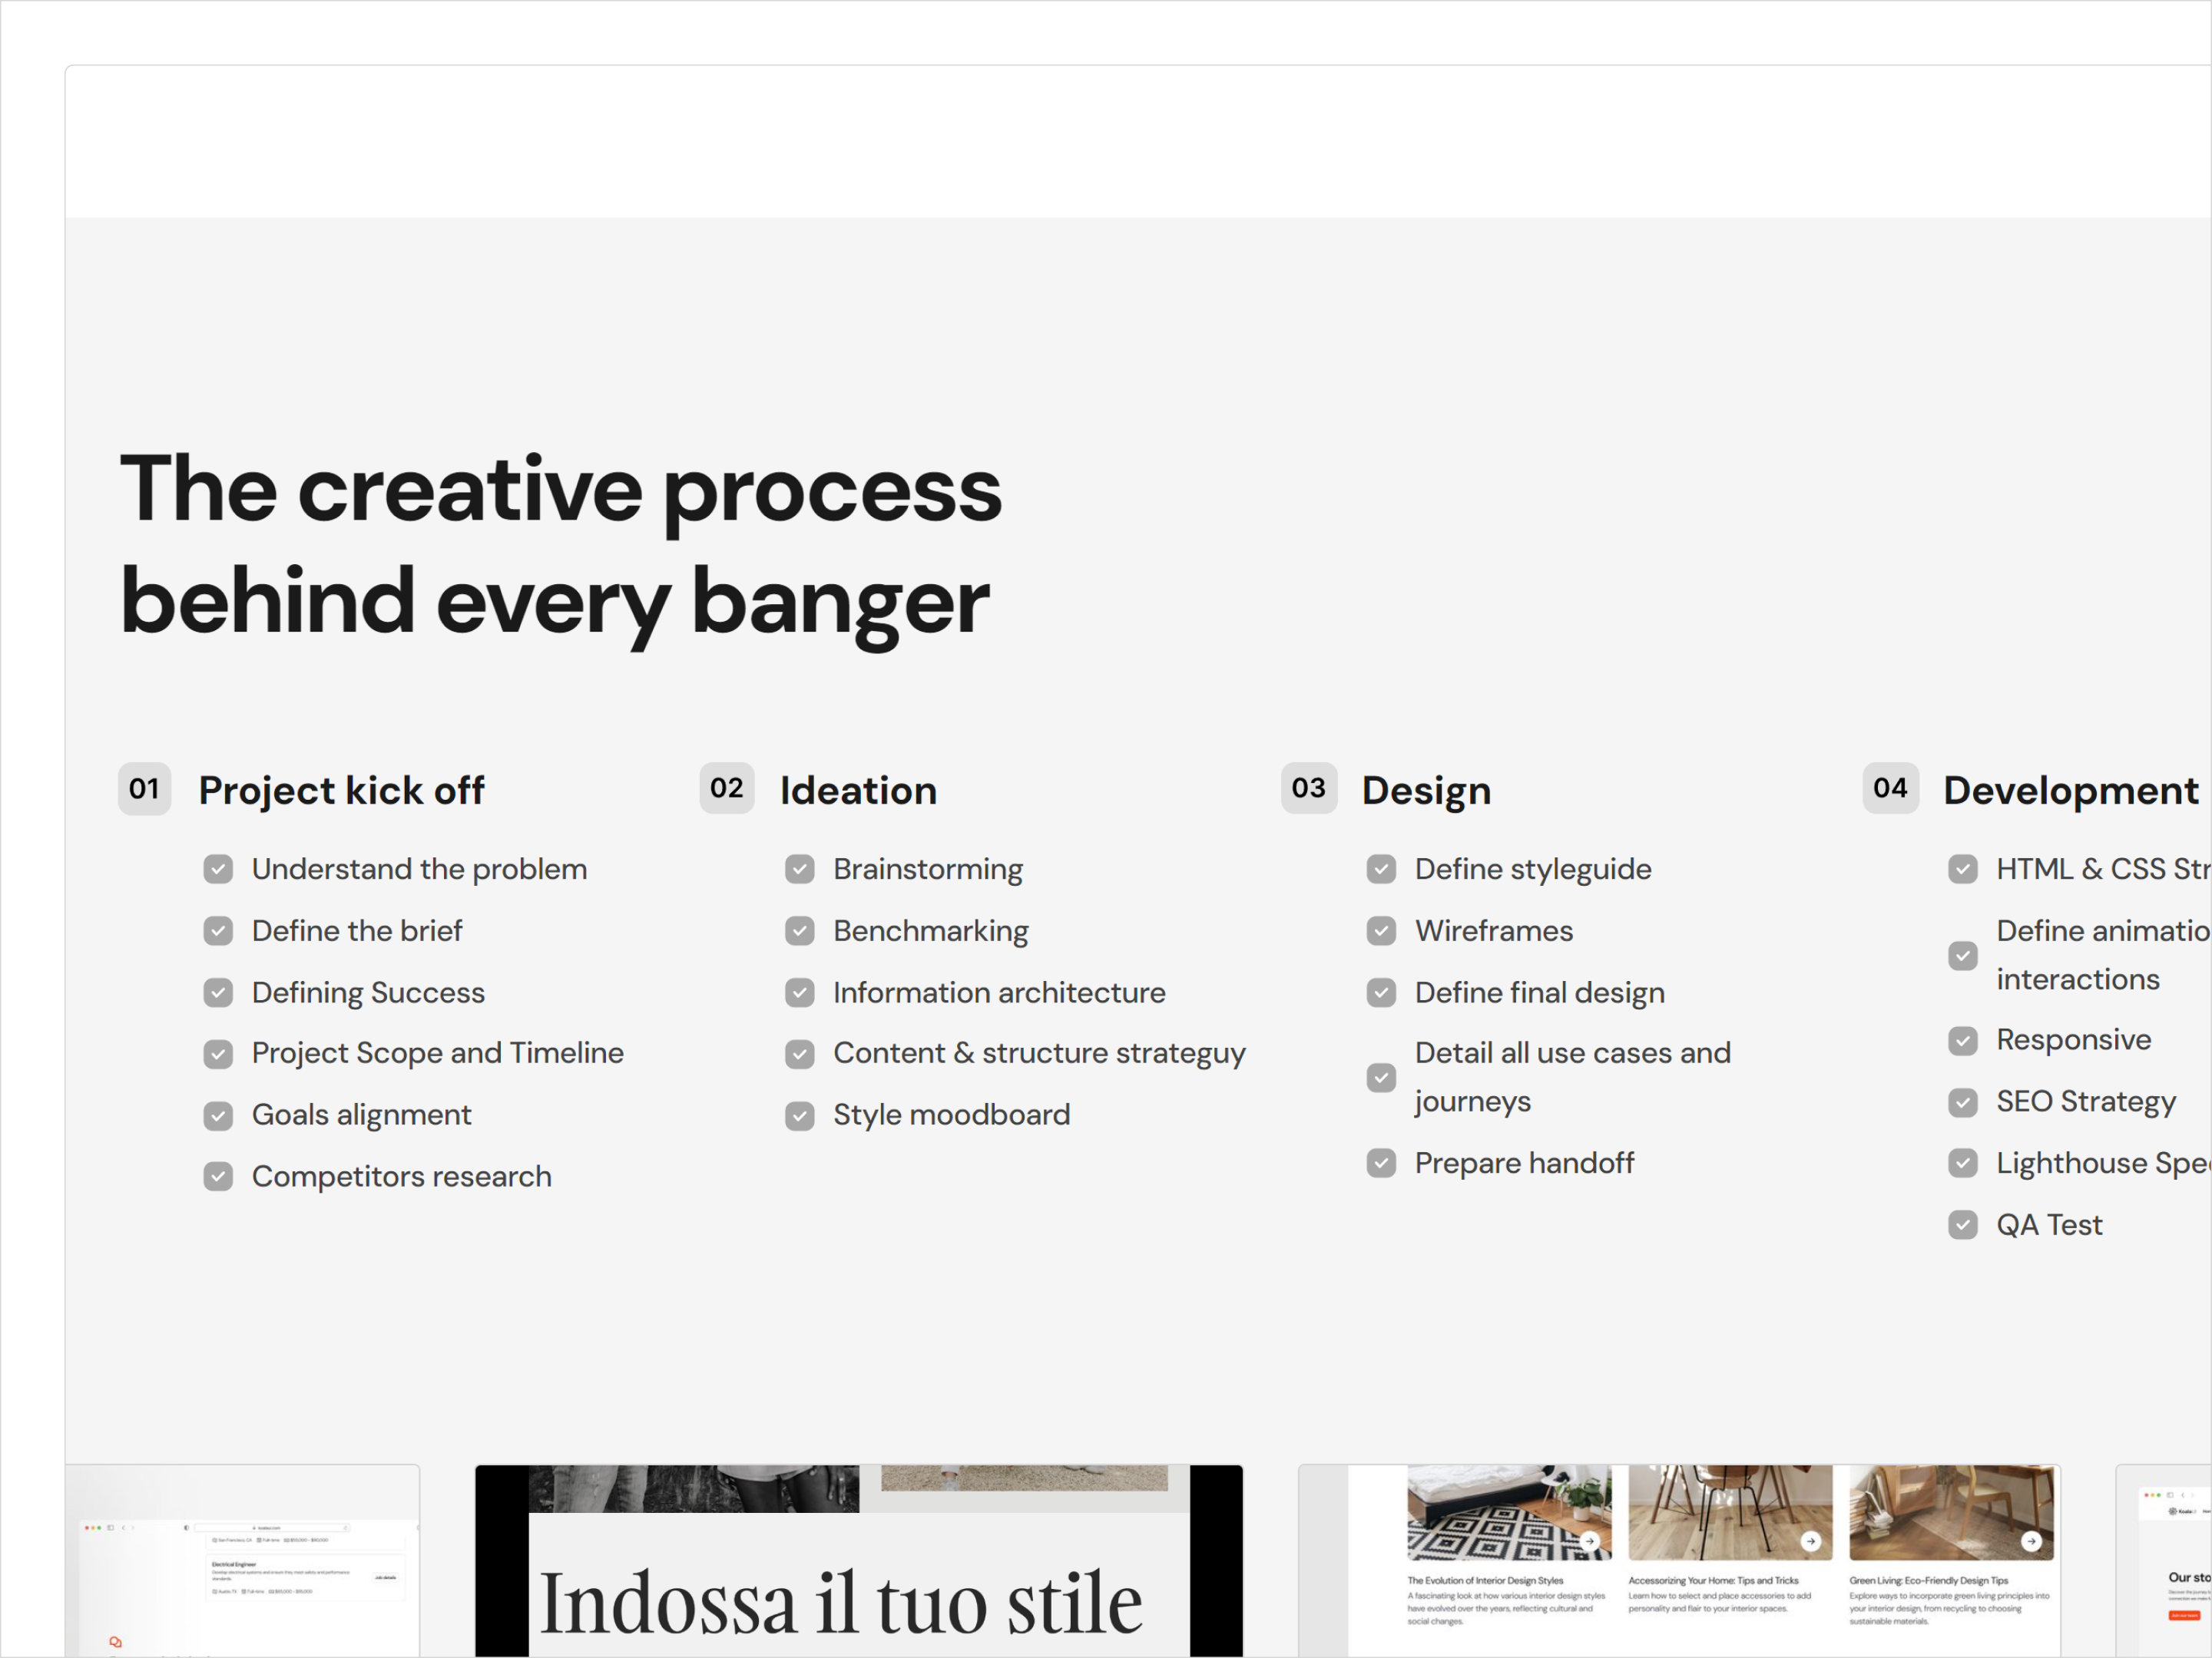Select the Responsive text

2073,1042
